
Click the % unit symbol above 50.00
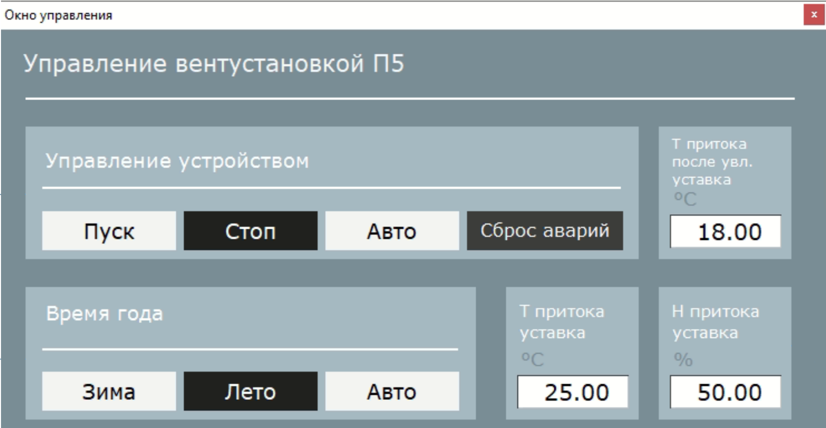(x=683, y=360)
